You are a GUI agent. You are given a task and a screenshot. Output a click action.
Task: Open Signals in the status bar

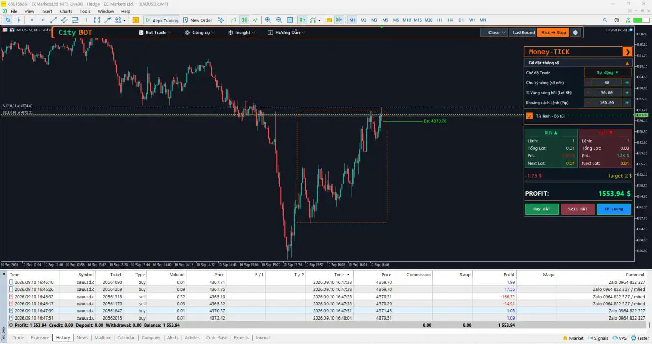(x=597, y=338)
